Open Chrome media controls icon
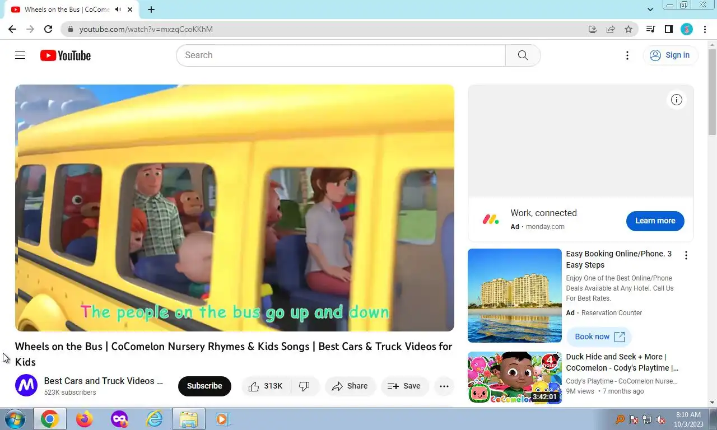717x430 pixels. pos(650,29)
